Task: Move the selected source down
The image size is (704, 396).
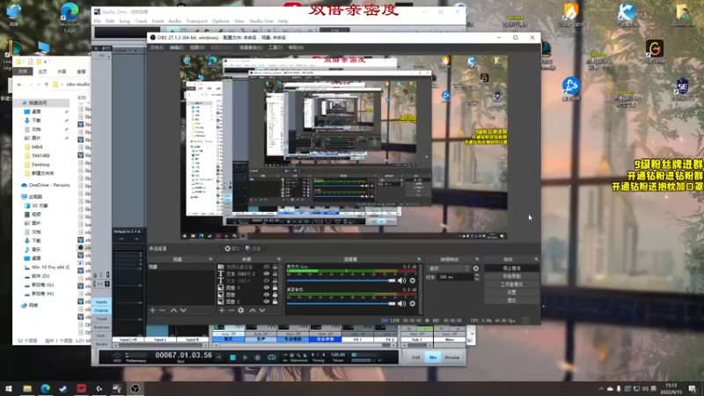Action: (262, 311)
